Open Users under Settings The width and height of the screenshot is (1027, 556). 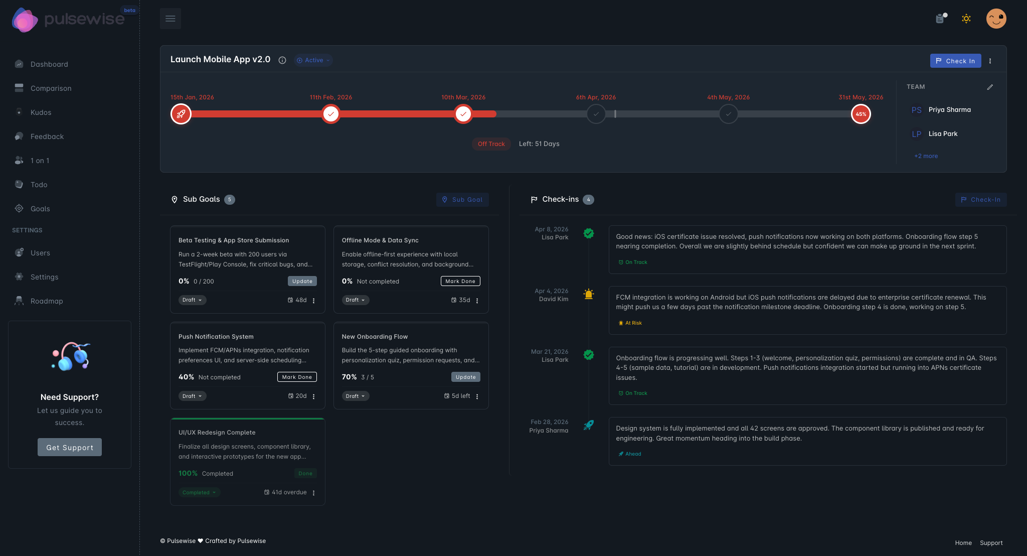coord(40,252)
